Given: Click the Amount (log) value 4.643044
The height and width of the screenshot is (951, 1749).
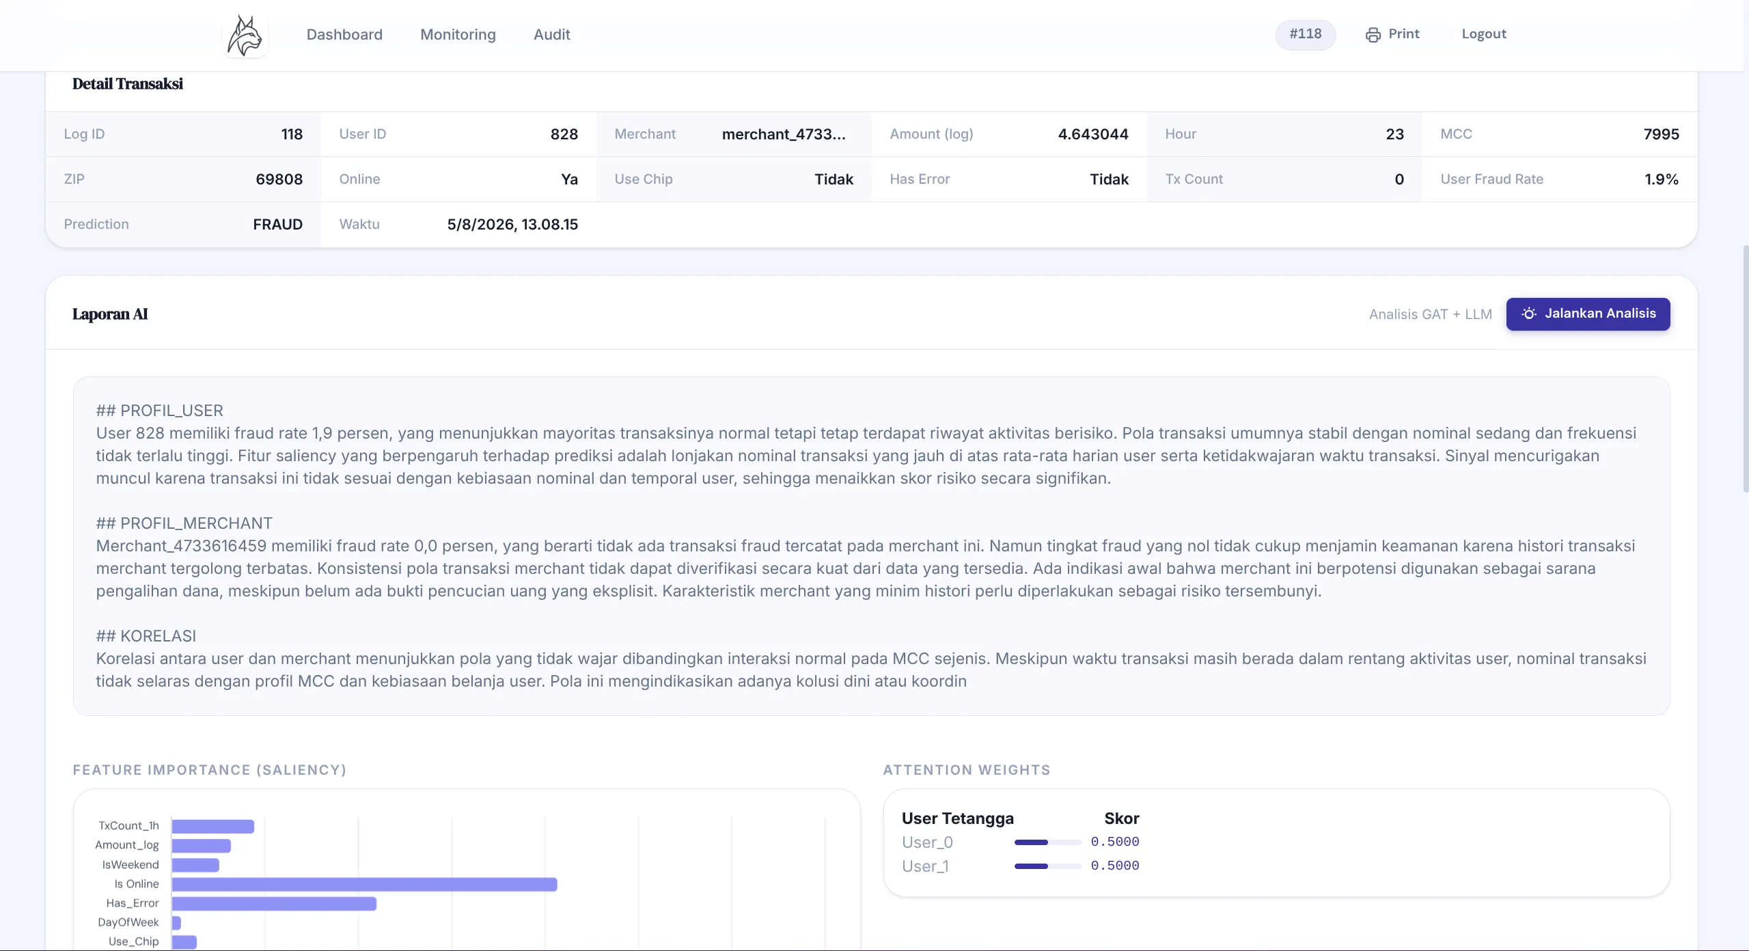Looking at the screenshot, I should [x=1093, y=134].
